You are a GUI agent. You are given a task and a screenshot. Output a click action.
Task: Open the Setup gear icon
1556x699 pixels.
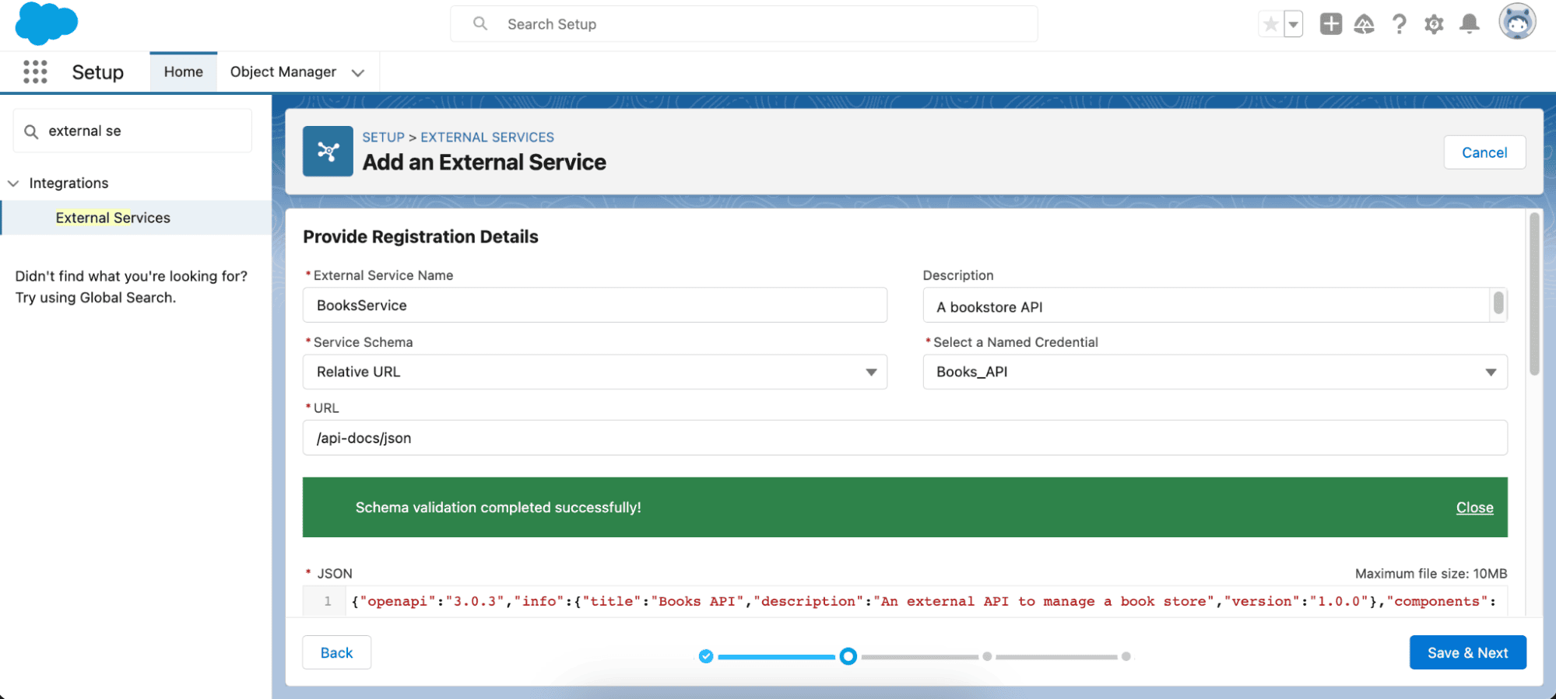[x=1434, y=24]
